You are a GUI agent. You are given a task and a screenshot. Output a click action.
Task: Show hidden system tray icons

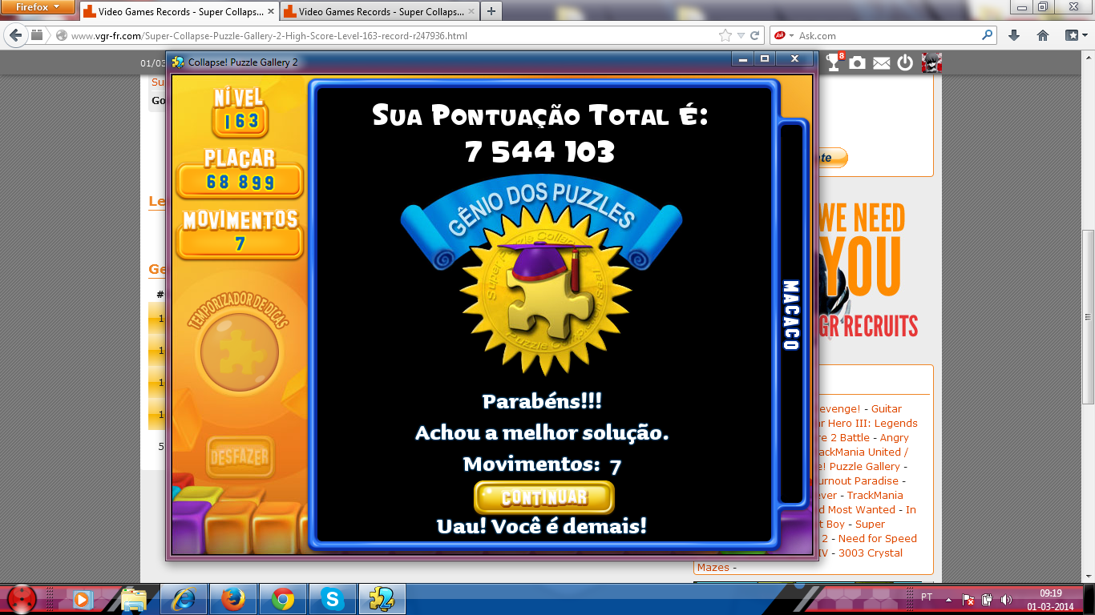click(x=948, y=599)
